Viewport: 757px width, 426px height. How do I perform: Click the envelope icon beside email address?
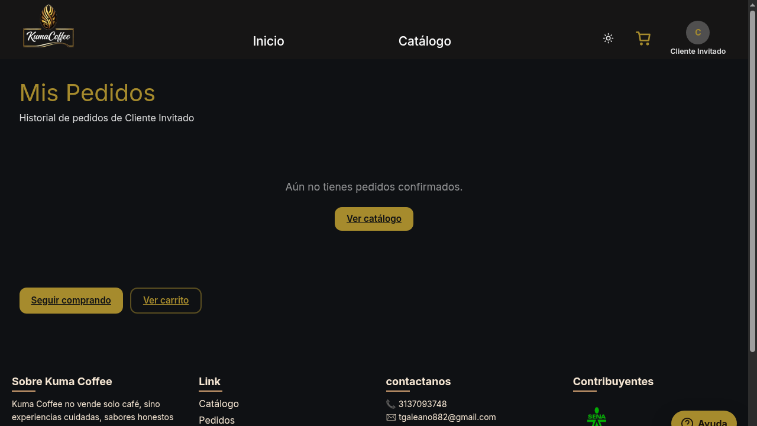(x=391, y=417)
